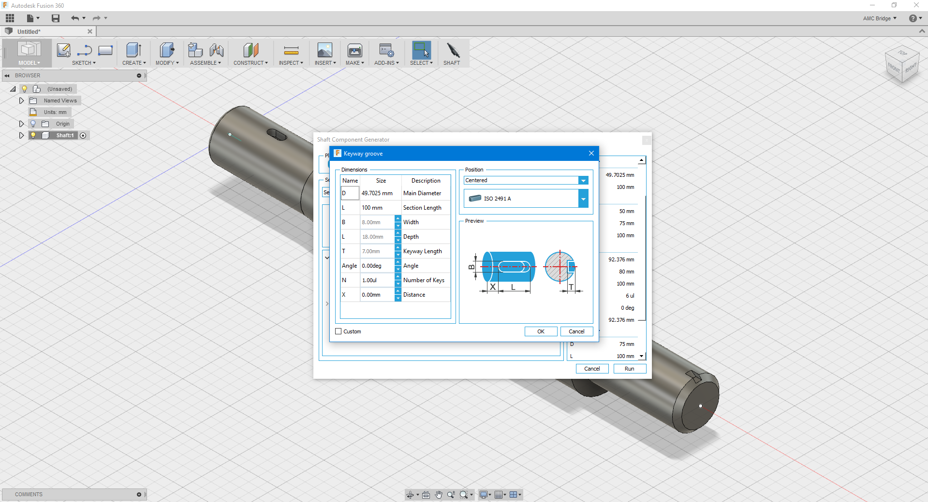Close the Keyway groove dialog

[x=591, y=153]
